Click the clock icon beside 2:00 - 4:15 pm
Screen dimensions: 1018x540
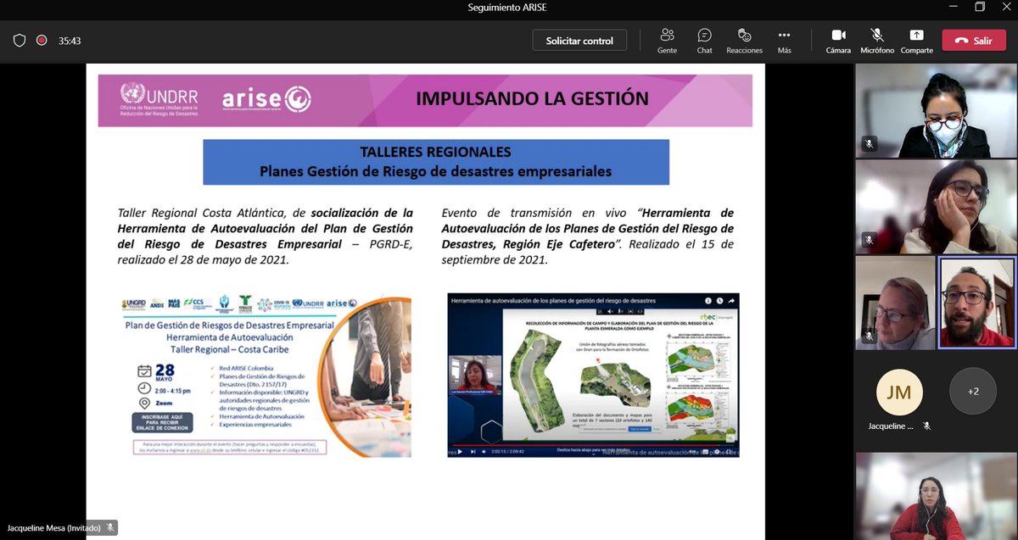(x=144, y=389)
